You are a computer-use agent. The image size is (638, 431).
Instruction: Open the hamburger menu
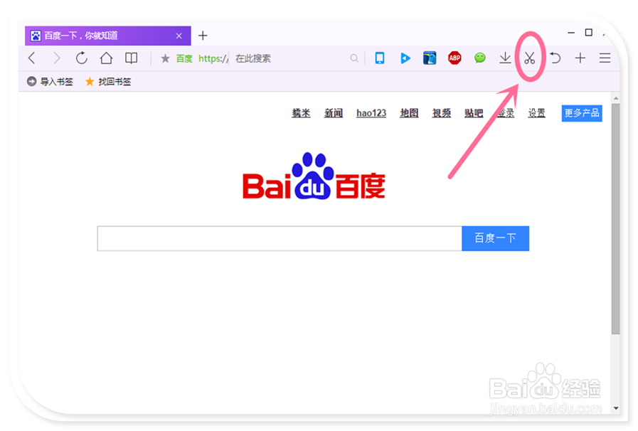604,58
